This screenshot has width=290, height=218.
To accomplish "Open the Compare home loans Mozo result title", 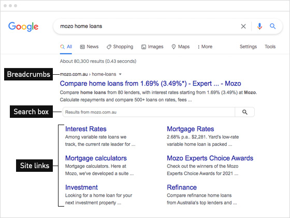I will [150, 84].
